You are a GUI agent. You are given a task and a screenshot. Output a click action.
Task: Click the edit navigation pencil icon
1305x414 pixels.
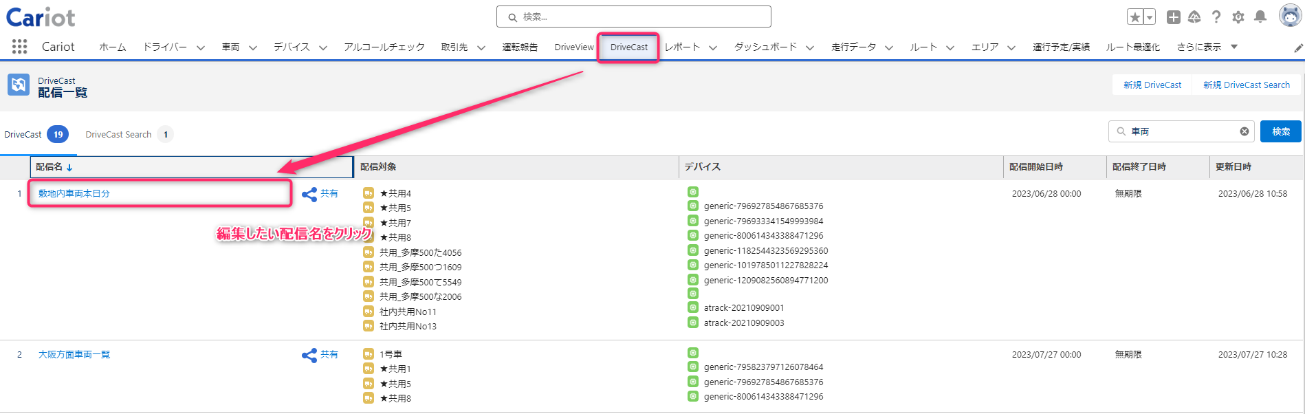[1298, 47]
